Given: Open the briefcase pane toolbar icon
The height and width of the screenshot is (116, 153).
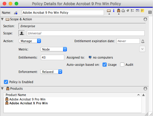Looking at the screenshot, I should 123,10.
